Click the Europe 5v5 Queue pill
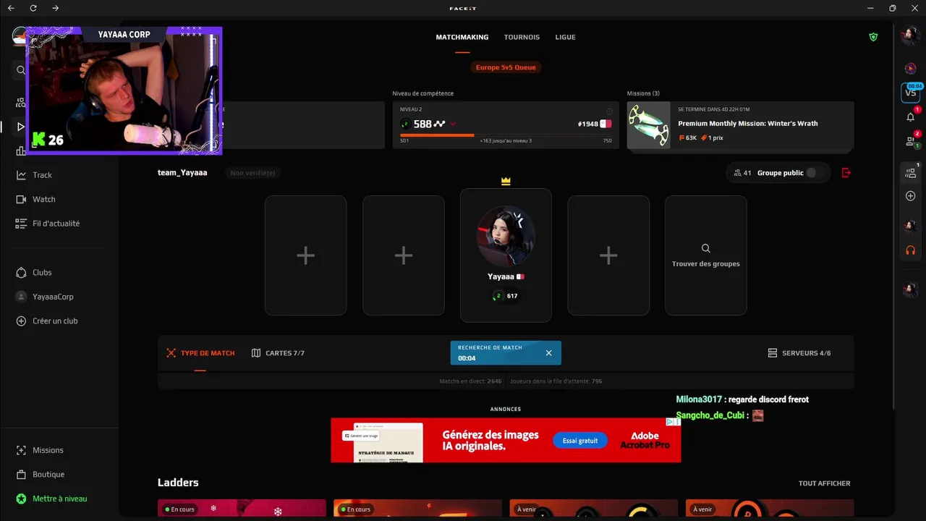This screenshot has width=926, height=521. click(x=506, y=67)
